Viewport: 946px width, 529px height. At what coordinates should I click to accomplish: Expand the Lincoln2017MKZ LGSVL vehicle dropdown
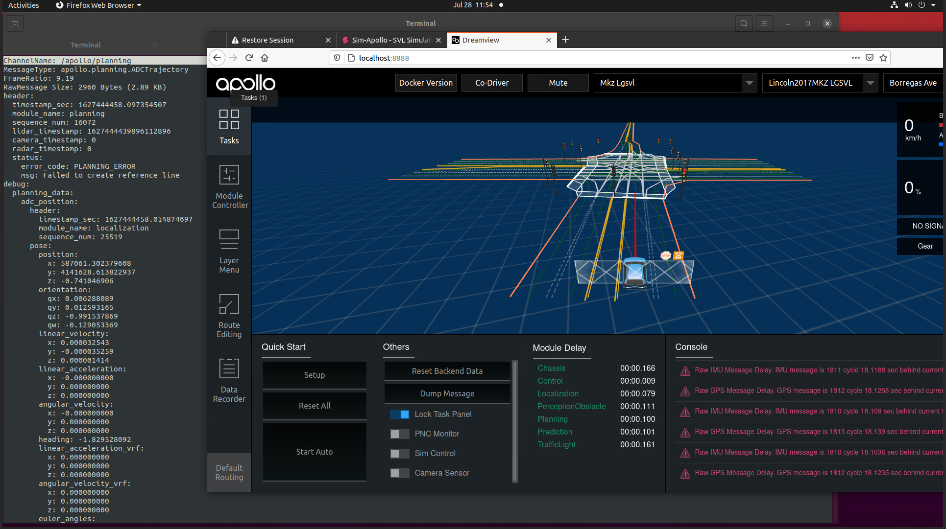(820, 83)
